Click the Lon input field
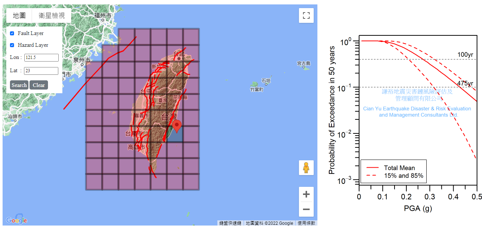This screenshot has width=482, height=227. coord(41,58)
